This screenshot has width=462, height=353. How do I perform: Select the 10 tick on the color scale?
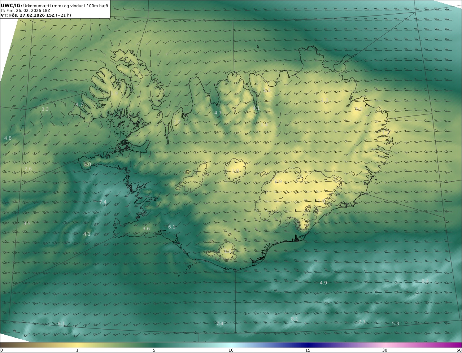(231, 350)
